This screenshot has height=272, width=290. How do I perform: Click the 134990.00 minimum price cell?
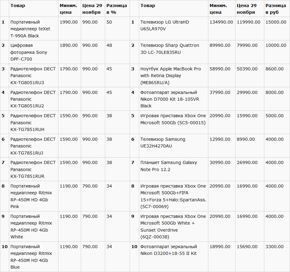[x=221, y=22]
